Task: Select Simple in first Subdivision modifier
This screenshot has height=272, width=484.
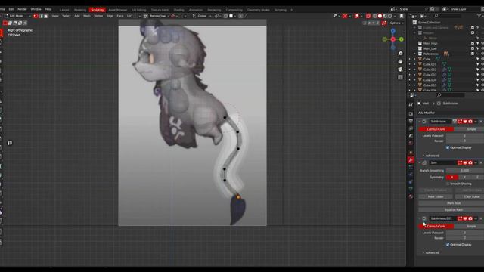Action: pos(470,129)
